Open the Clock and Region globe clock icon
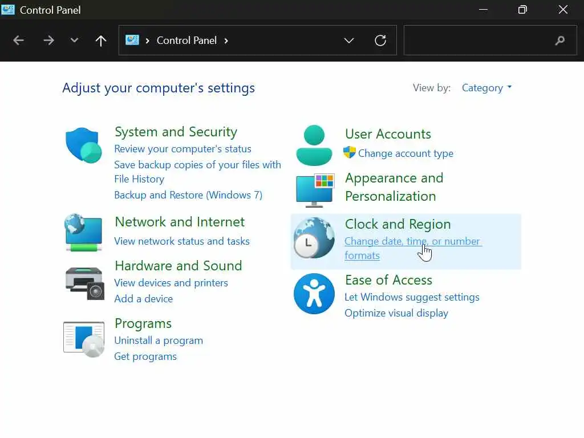584x438 pixels. 314,238
